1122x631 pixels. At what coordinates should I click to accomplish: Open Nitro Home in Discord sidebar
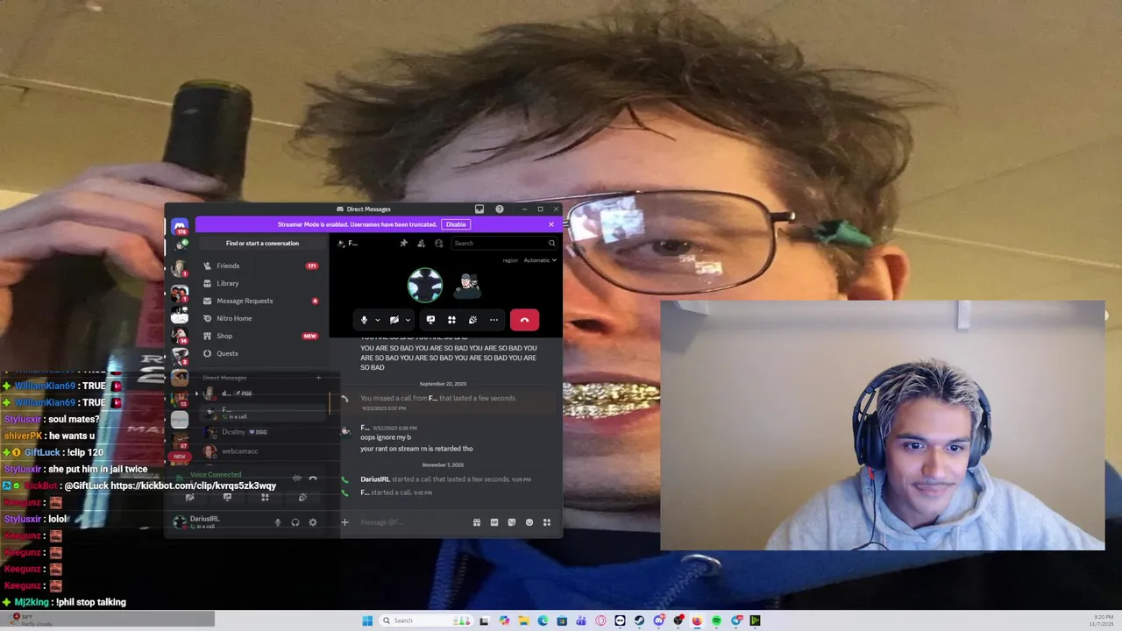[260, 318]
